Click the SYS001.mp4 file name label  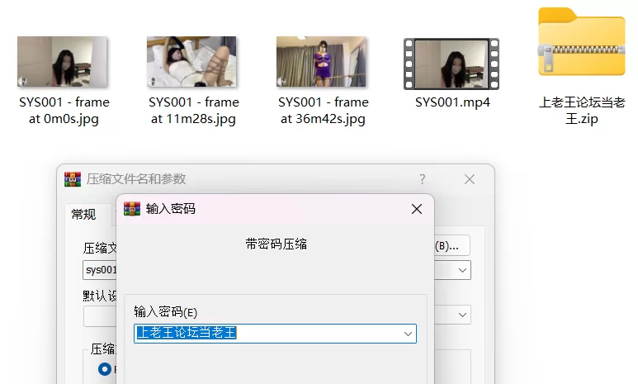pyautogui.click(x=452, y=102)
